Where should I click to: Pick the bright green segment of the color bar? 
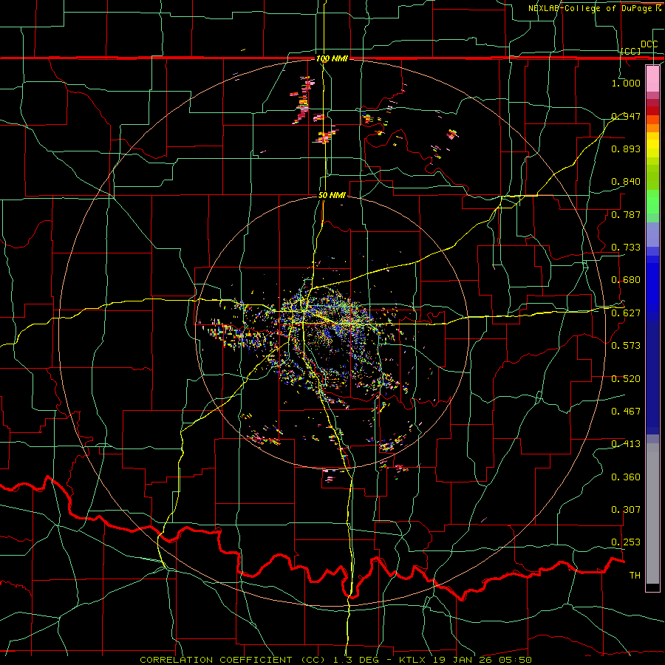[652, 202]
